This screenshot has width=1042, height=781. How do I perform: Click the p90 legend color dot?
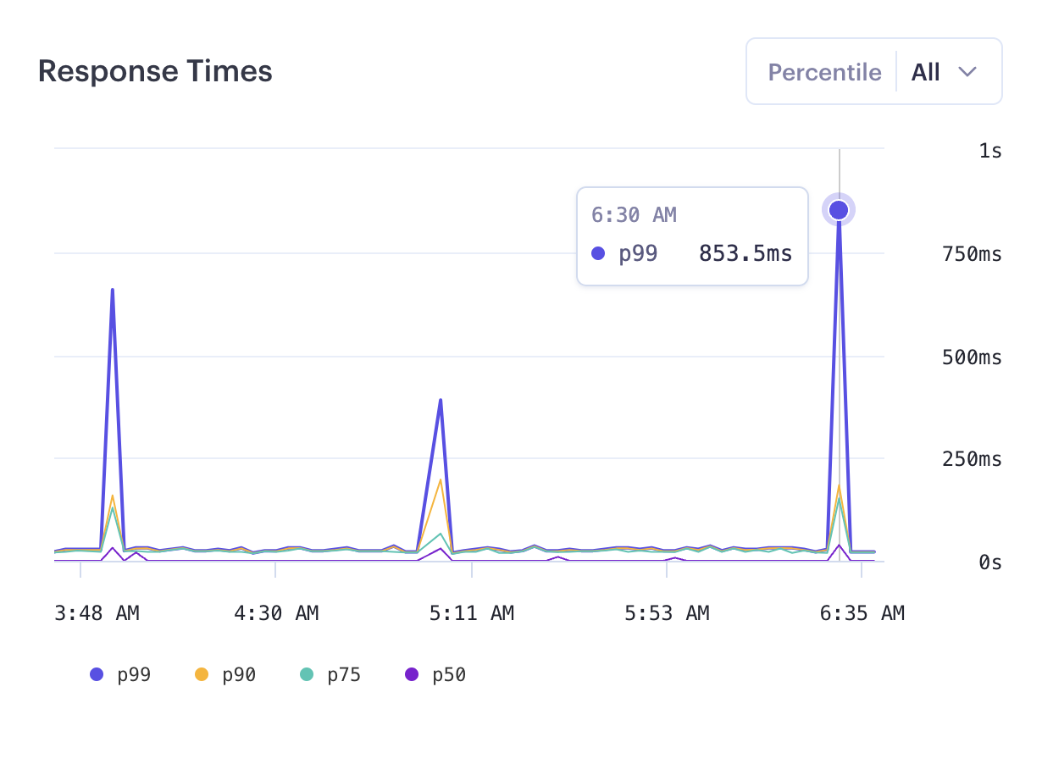tap(203, 674)
